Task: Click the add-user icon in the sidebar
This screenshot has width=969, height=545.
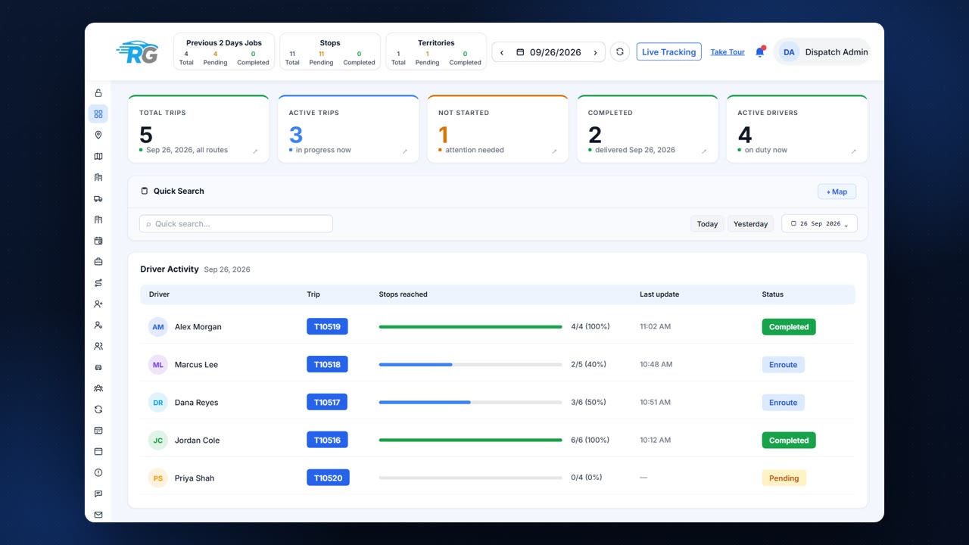Action: pyautogui.click(x=98, y=304)
